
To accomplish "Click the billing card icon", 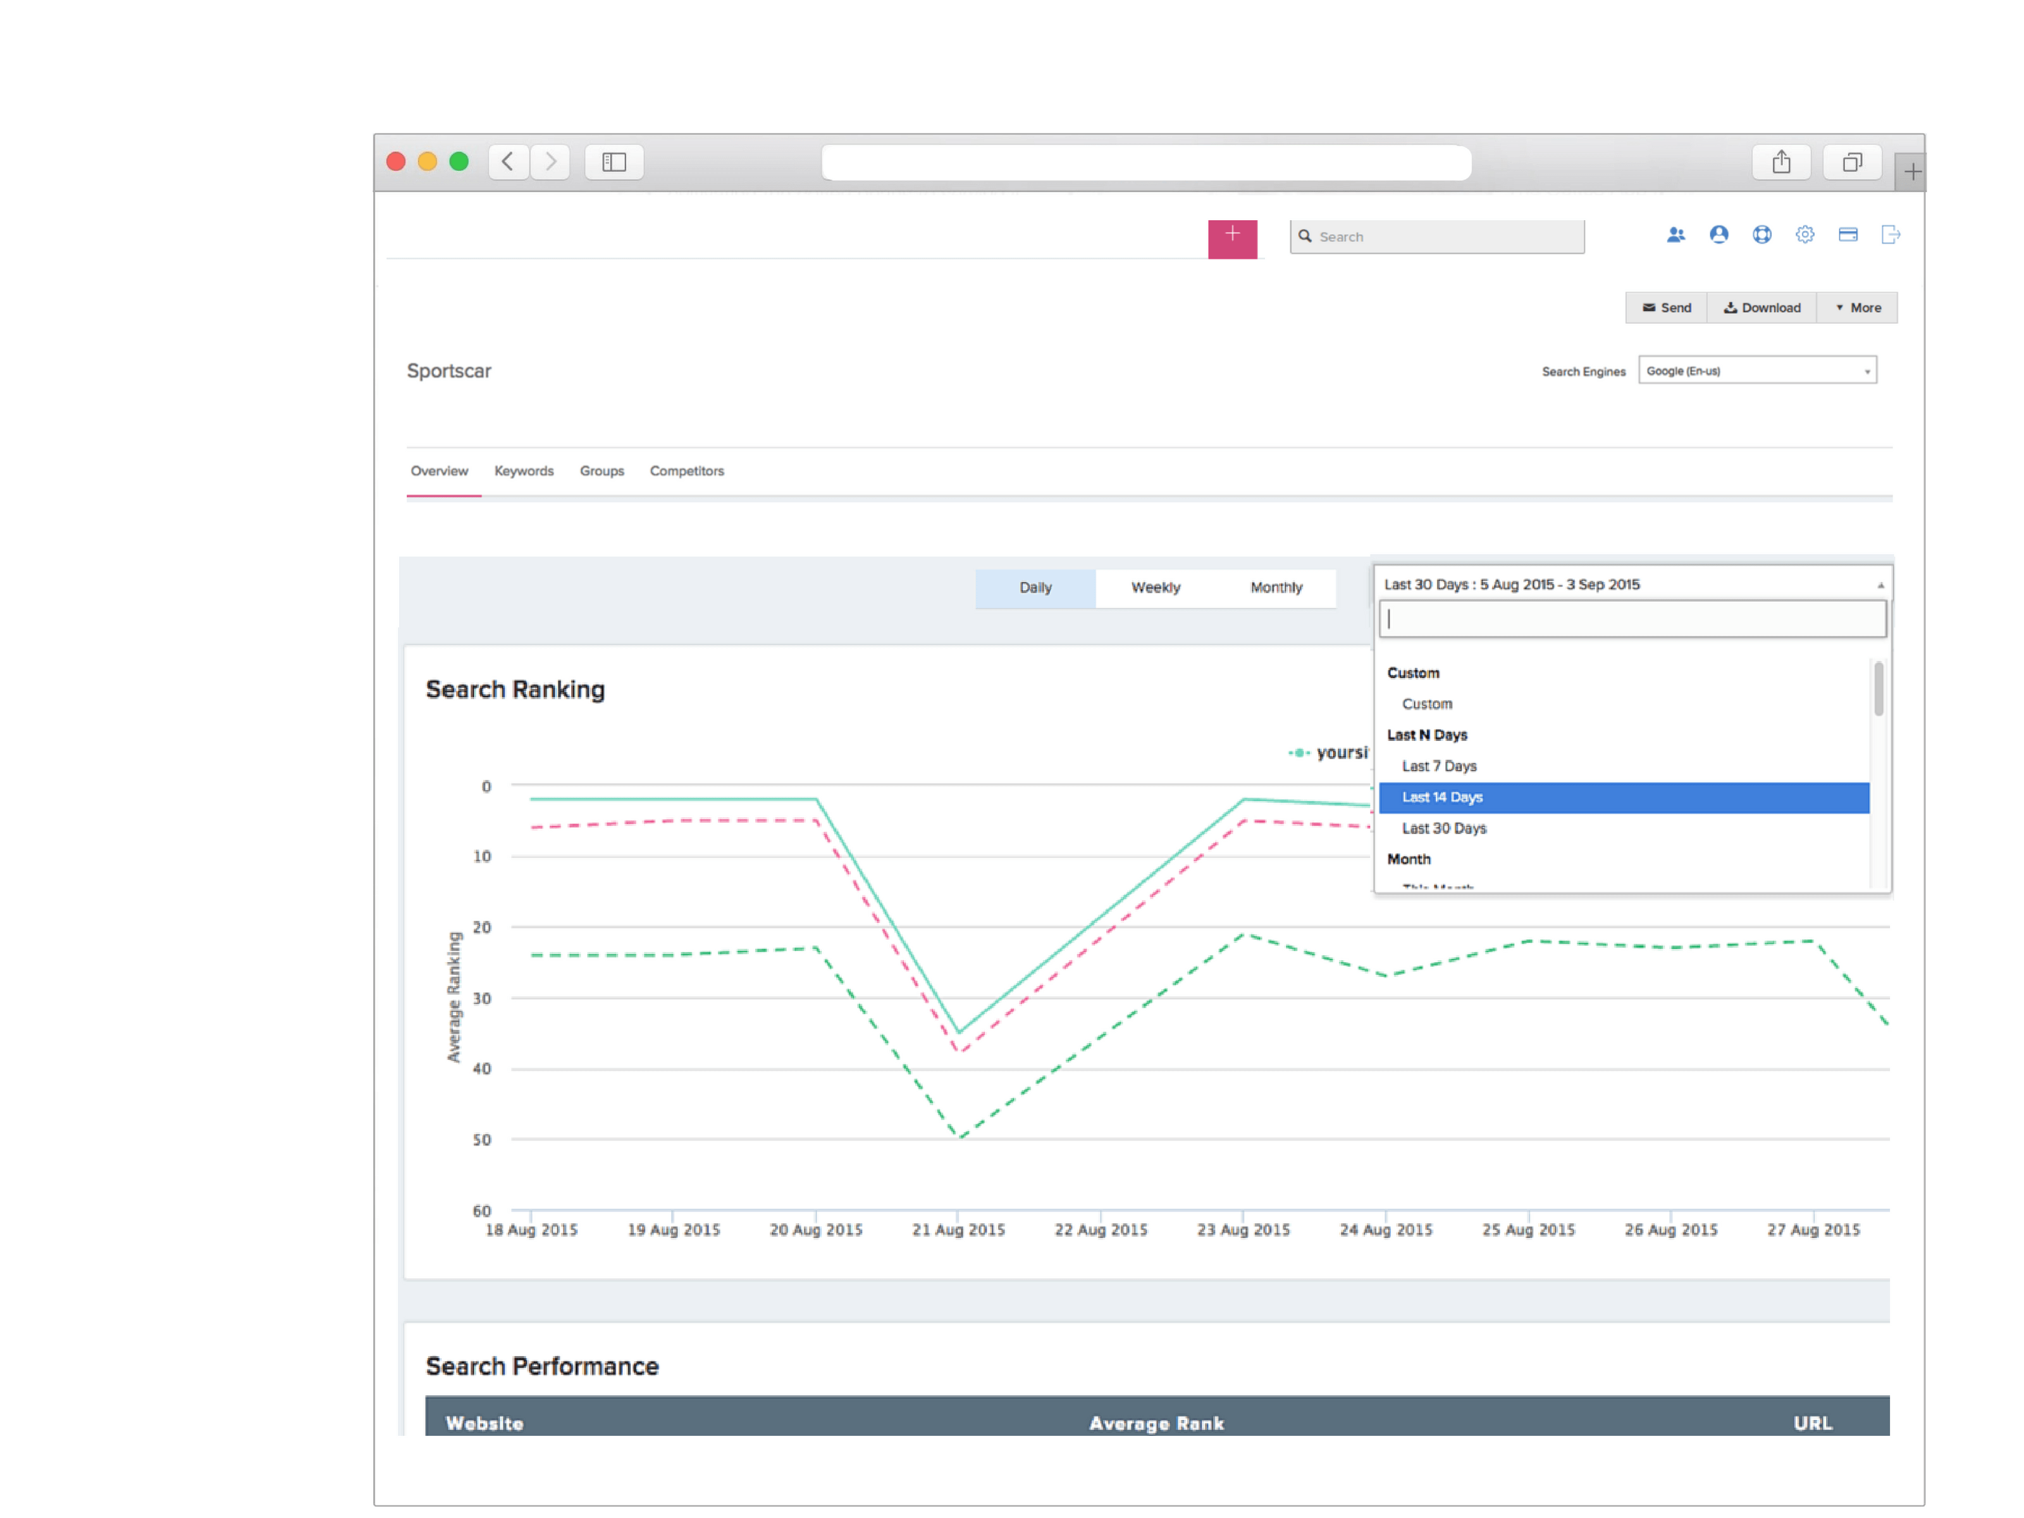I will click(1848, 235).
